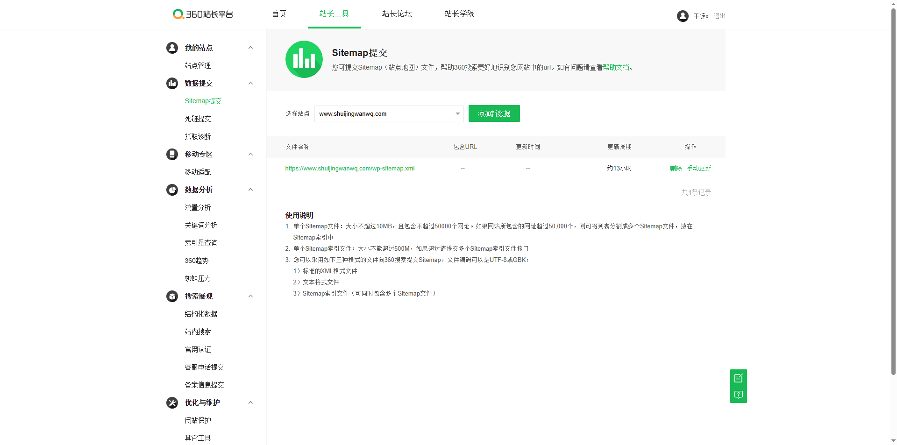The height and width of the screenshot is (445, 897).
Task: Click the 数据提交 sidebar icon
Action: 172,83
